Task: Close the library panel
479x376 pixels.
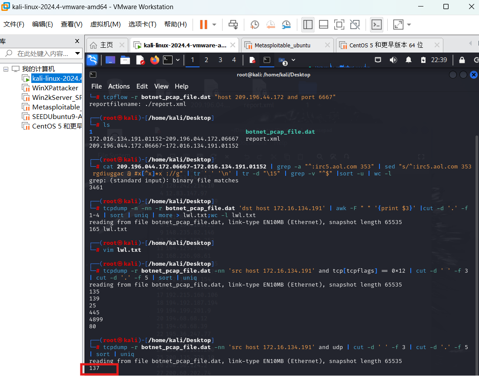Action: coord(77,41)
